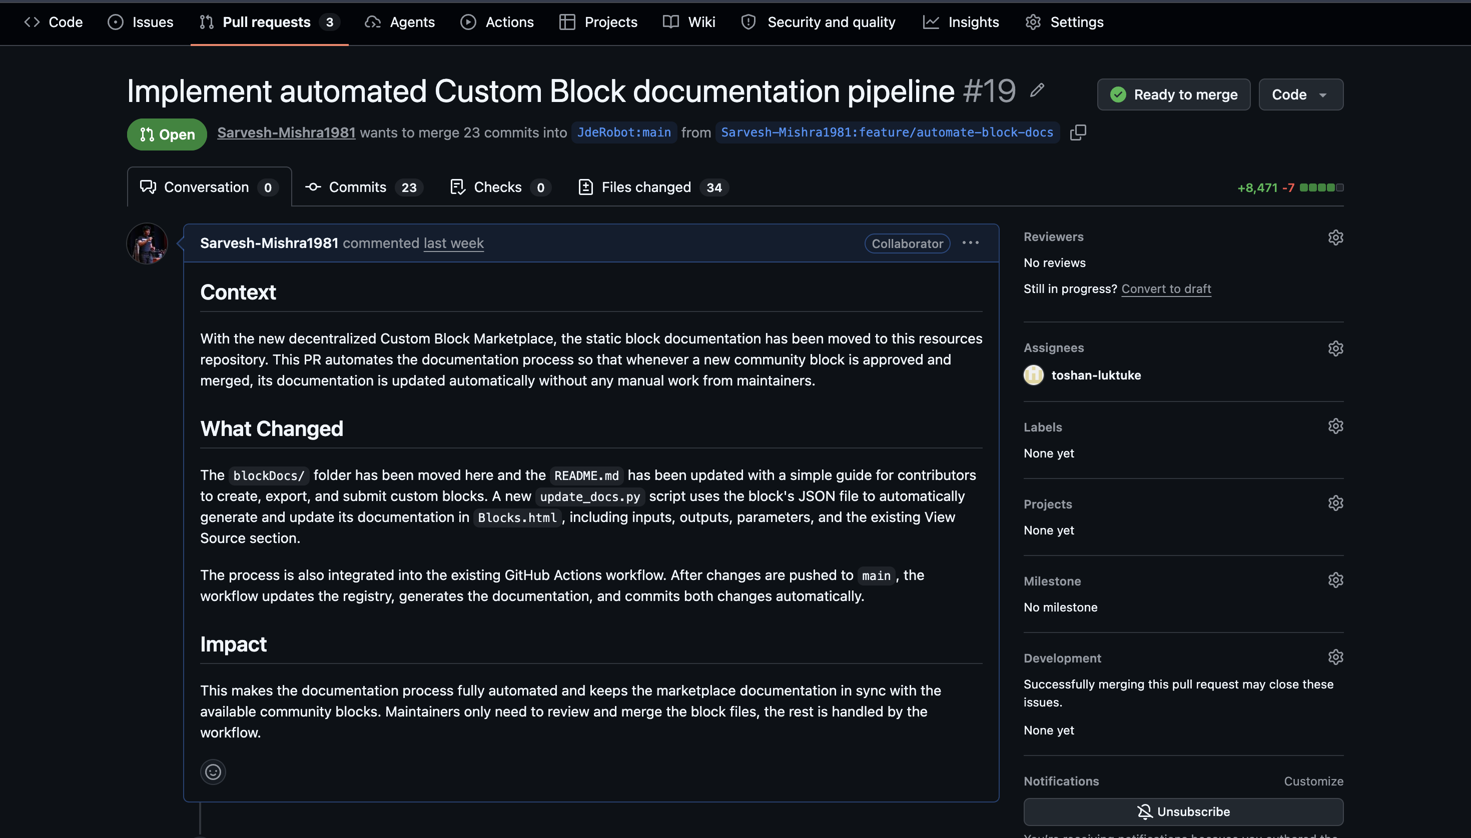
Task: Open the Reviewers gear settings
Action: pyautogui.click(x=1335, y=237)
